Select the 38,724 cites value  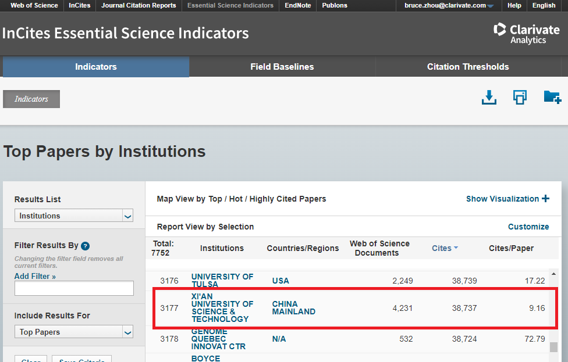pos(464,339)
